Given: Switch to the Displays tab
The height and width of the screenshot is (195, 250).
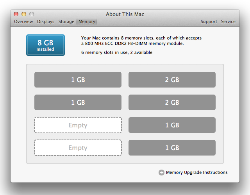Looking at the screenshot, I should pos(46,21).
